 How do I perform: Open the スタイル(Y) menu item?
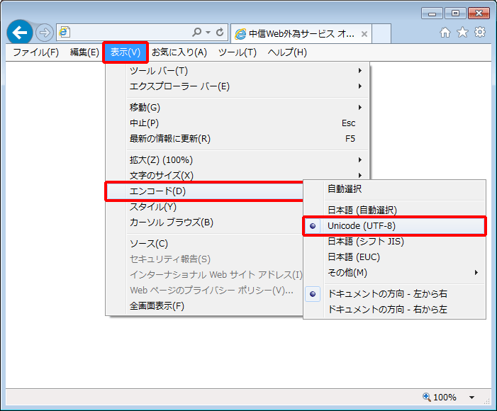204,207
